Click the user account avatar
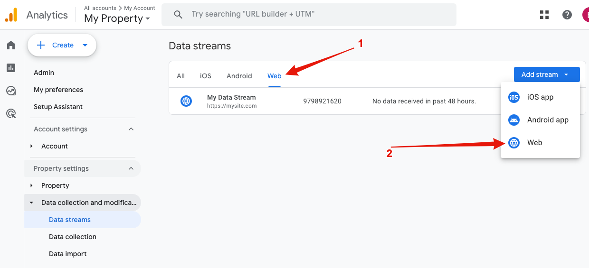589x268 pixels. click(x=586, y=15)
